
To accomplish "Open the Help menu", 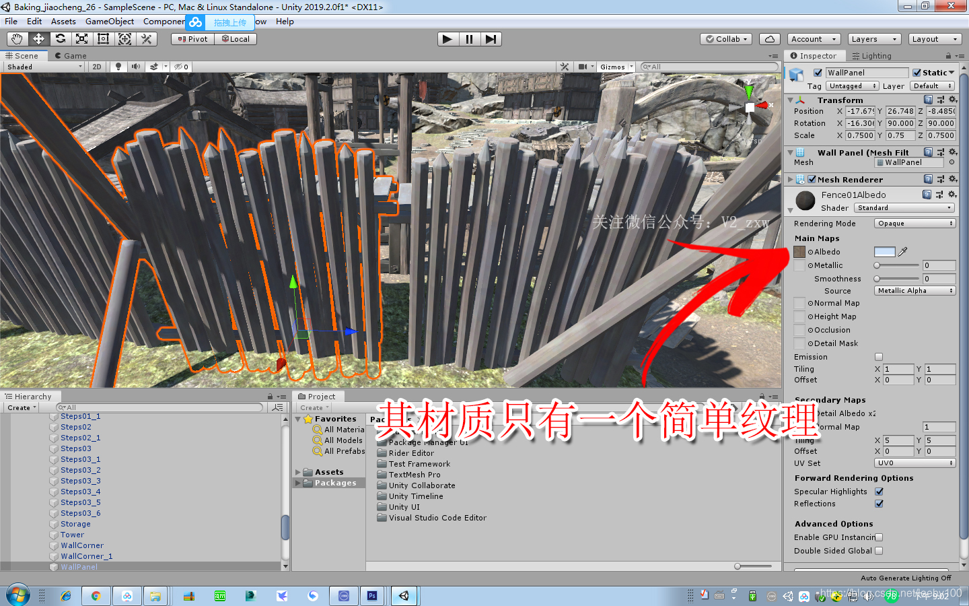I will pos(285,22).
